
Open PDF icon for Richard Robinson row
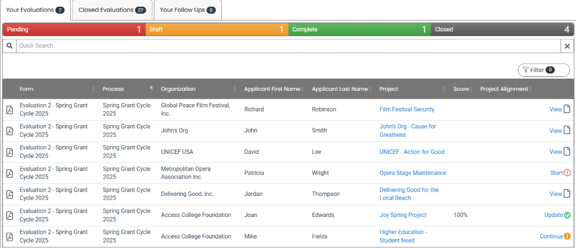pyautogui.click(x=10, y=110)
